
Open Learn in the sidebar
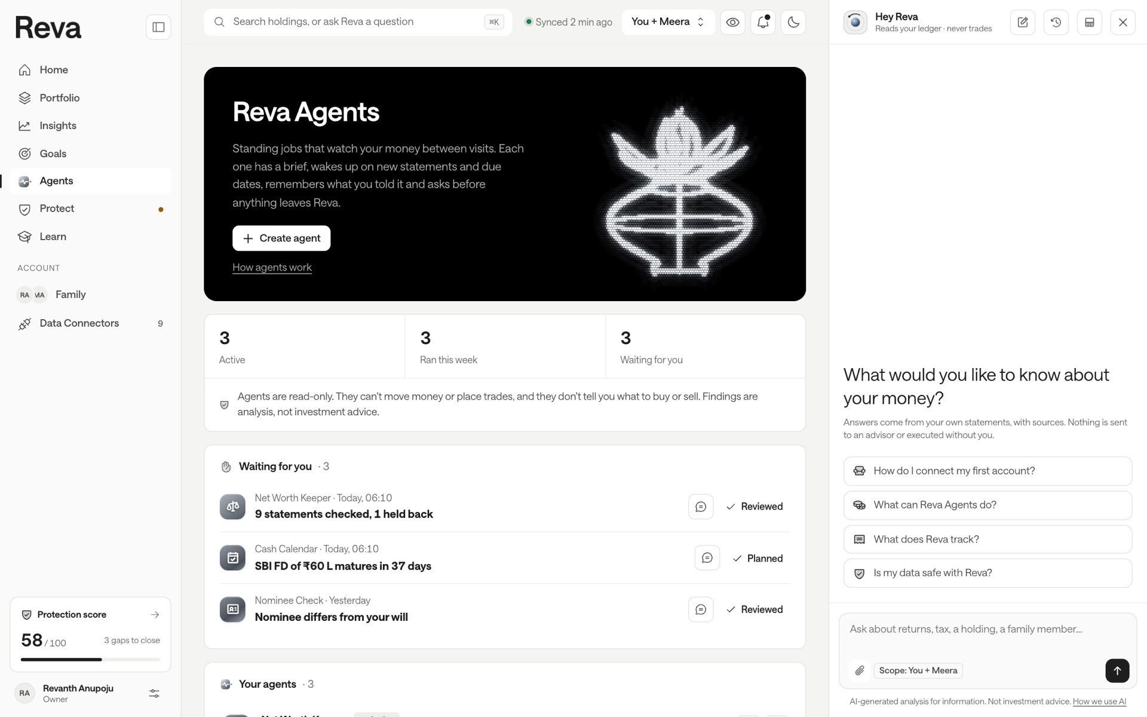click(x=90, y=237)
